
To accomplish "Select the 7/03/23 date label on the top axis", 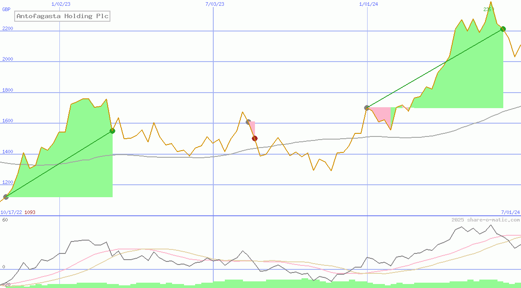I will 215,4.
